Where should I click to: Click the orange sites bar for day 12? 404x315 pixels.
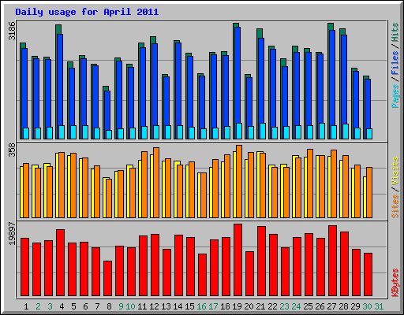(x=156, y=183)
